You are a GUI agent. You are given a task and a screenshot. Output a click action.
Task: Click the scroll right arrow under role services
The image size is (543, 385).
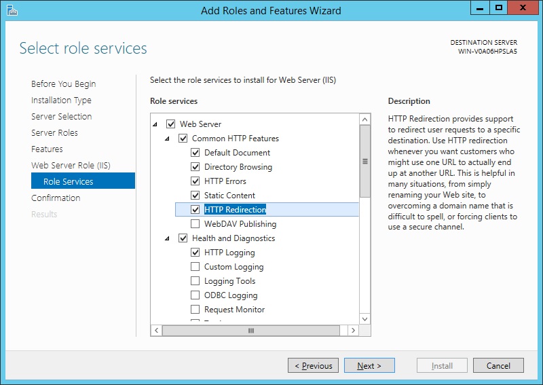point(353,330)
